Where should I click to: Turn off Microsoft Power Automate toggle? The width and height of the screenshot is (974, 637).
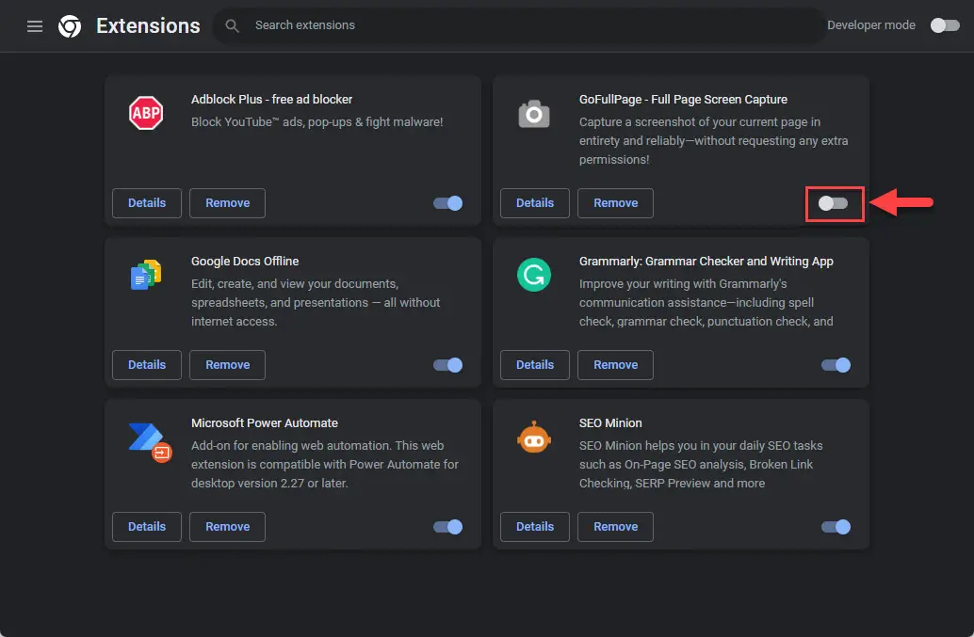[x=447, y=527]
